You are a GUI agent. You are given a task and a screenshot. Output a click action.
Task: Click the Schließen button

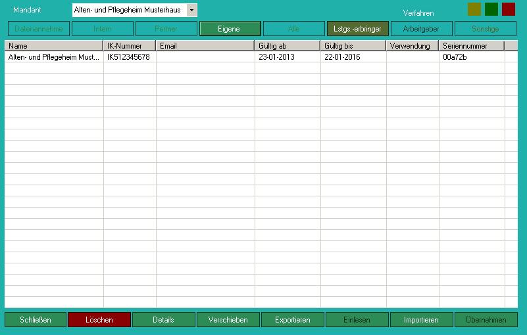point(36,319)
